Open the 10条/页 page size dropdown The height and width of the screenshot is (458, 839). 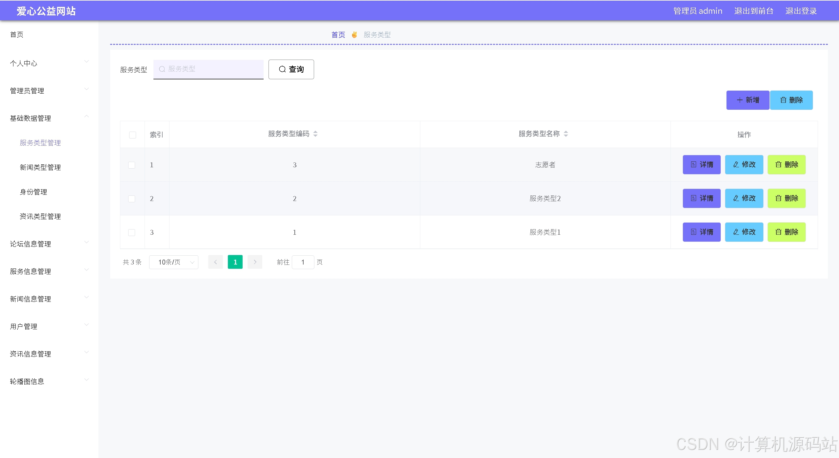click(173, 262)
